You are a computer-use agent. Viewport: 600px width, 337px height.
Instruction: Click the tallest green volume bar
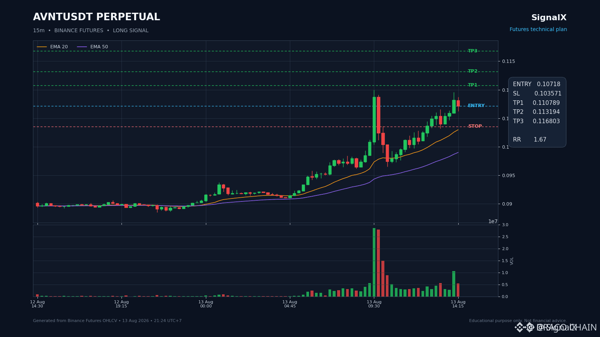(374, 262)
